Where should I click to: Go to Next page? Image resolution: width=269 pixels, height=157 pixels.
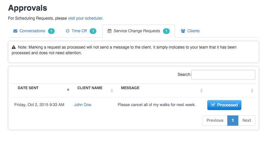pos(247,120)
